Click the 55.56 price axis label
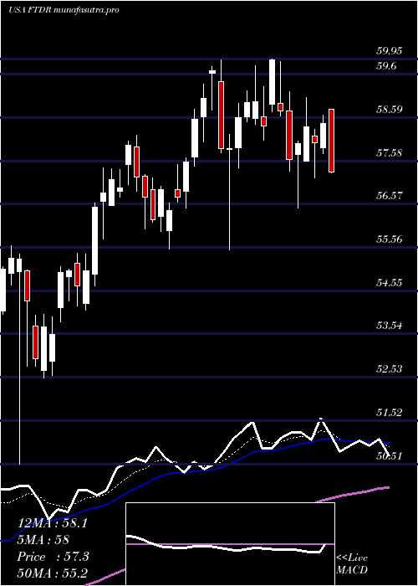418x586 pixels. [x=389, y=239]
